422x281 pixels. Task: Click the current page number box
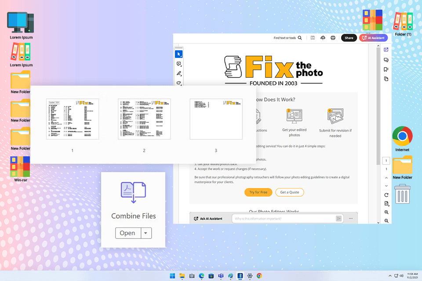[x=386, y=161]
